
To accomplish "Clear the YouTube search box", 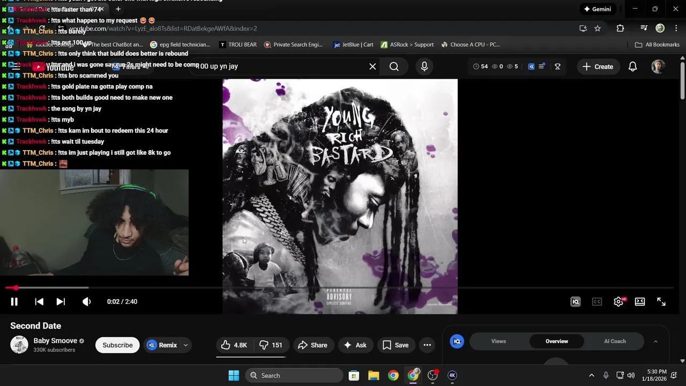I will click(x=372, y=66).
